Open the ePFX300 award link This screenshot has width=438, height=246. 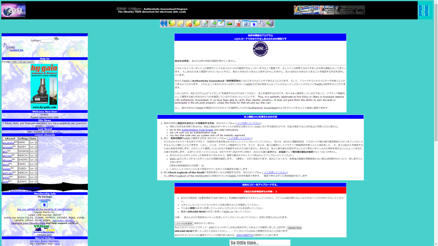[8, 173]
